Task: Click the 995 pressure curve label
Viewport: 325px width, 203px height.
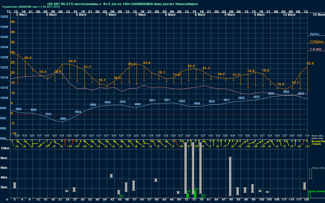Action: pos(34,110)
